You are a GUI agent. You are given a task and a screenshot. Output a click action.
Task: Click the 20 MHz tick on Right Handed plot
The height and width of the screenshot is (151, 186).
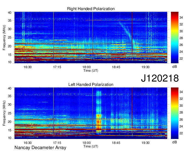tap(10, 46)
